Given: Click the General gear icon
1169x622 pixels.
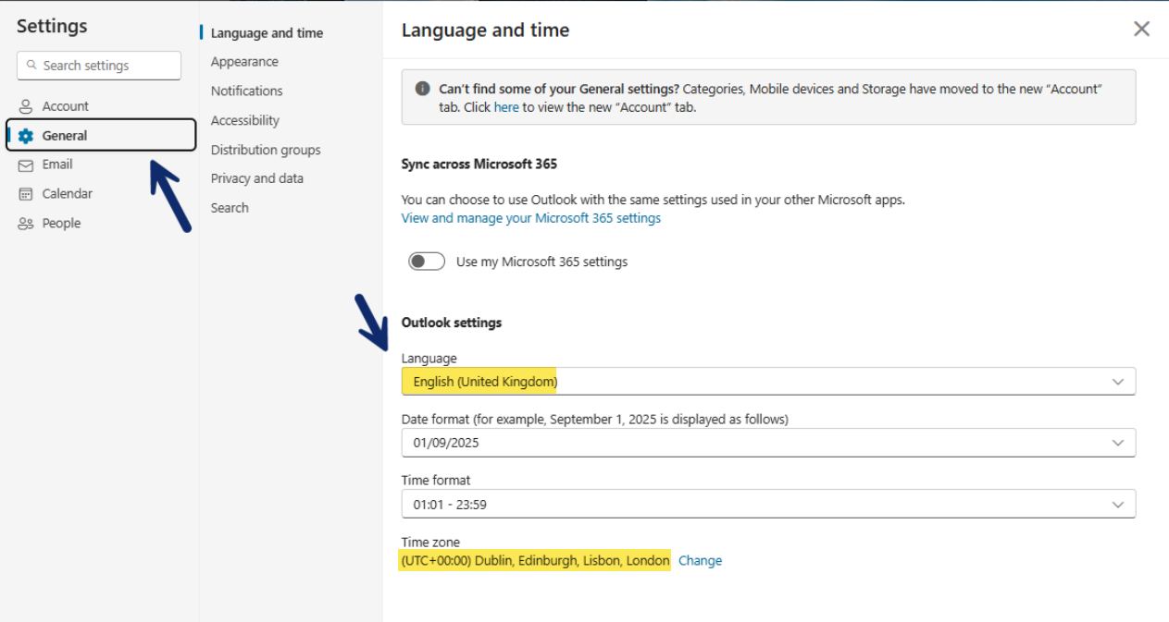Looking at the screenshot, I should click(x=26, y=136).
